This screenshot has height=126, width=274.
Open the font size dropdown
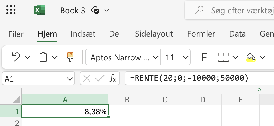185,57
